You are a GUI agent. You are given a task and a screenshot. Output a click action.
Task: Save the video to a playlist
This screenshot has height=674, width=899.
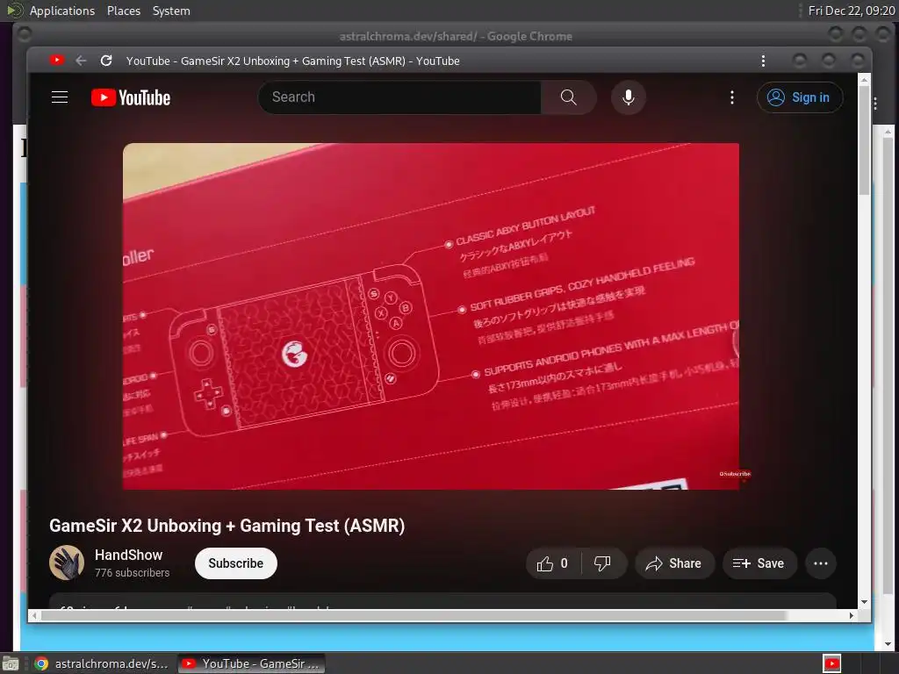[x=759, y=563]
